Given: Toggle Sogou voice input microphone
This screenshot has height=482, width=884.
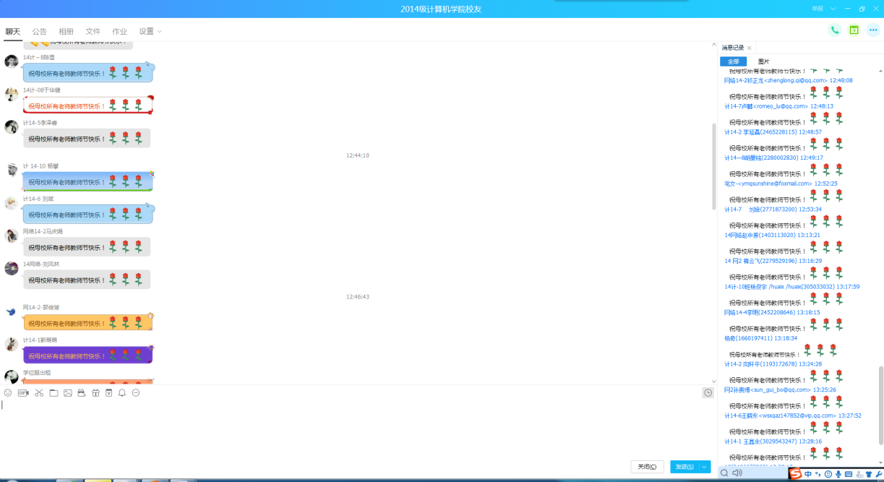Looking at the screenshot, I should tap(838, 474).
